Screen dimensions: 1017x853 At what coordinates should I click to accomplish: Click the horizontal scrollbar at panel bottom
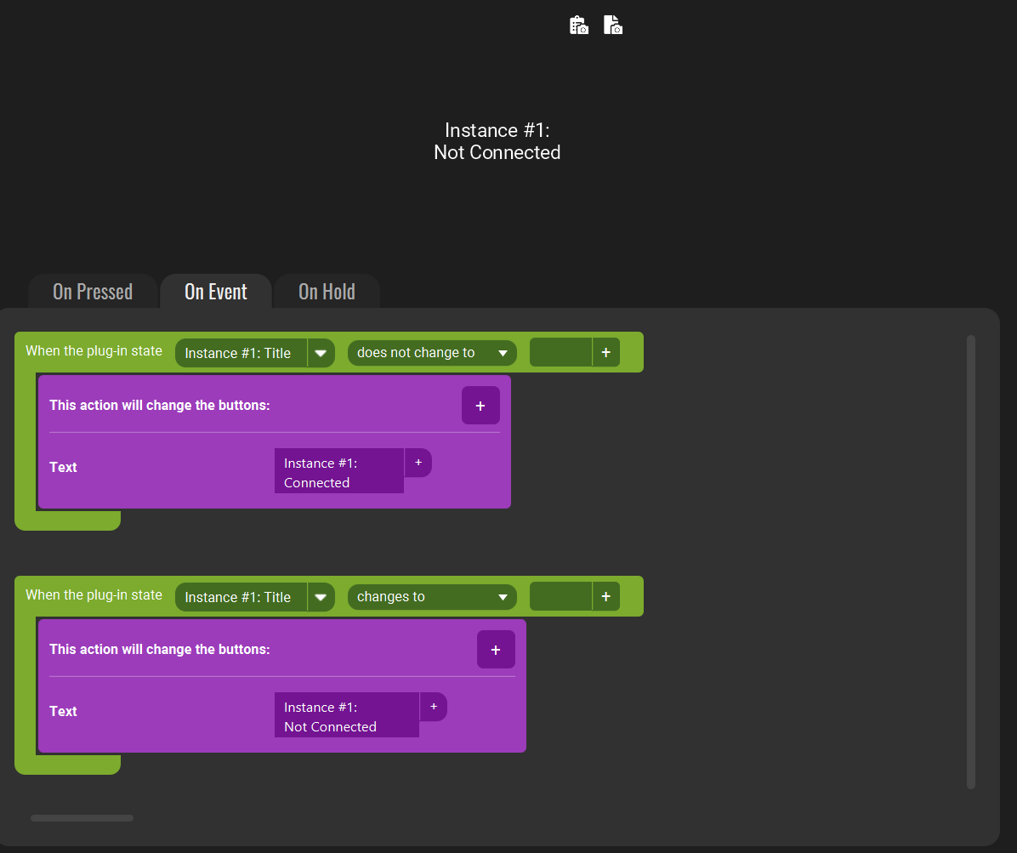[82, 818]
